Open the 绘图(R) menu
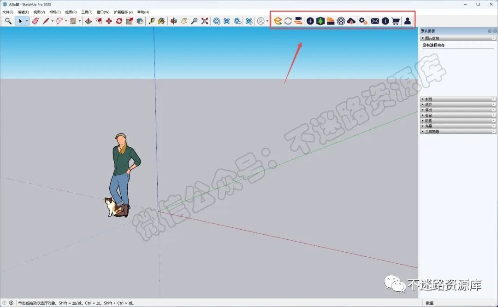 tap(71, 12)
